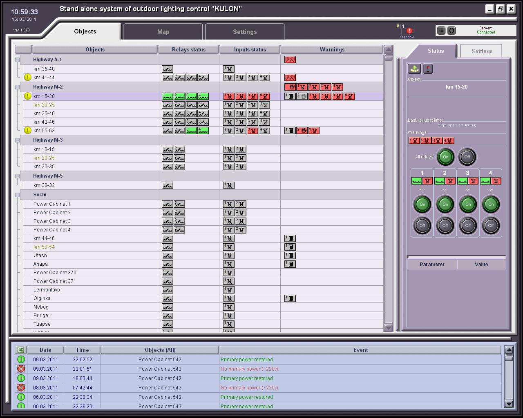523x418 pixels.
Task: Switch to the Map tab
Action: 163,31
